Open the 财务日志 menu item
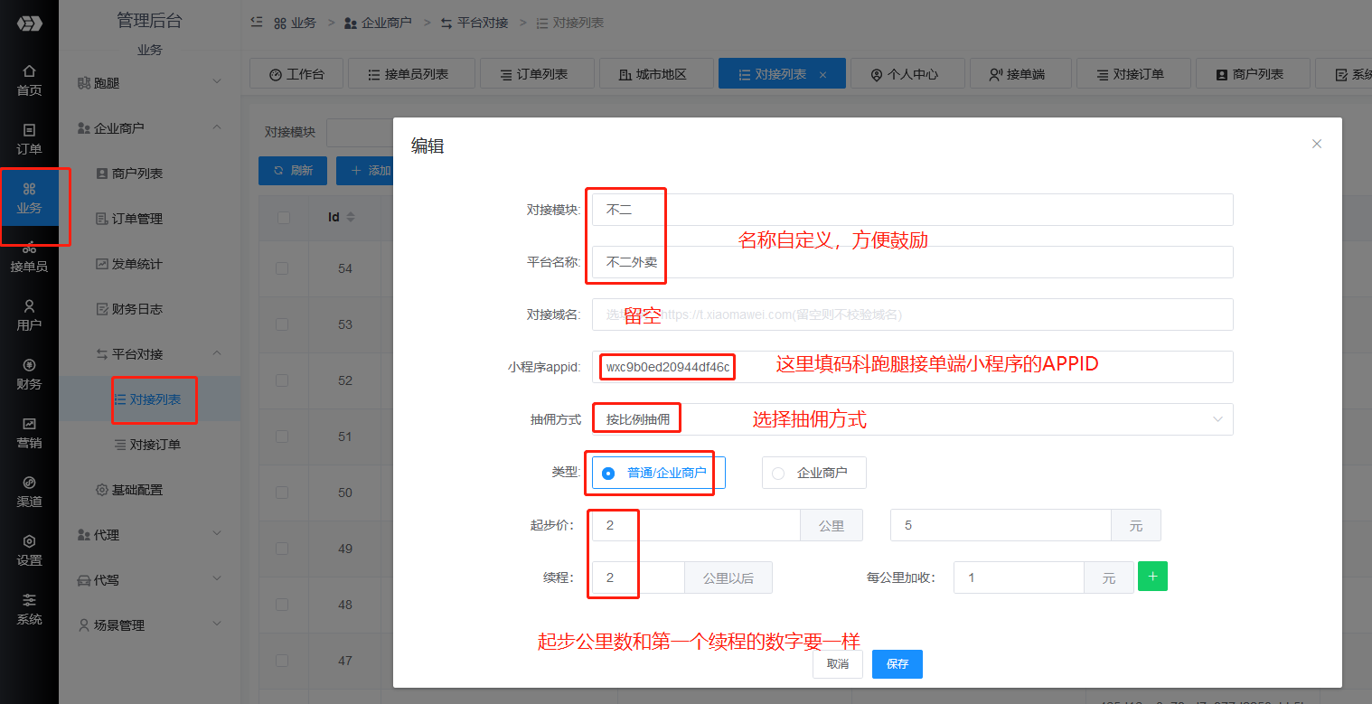This screenshot has width=1372, height=704. point(150,309)
